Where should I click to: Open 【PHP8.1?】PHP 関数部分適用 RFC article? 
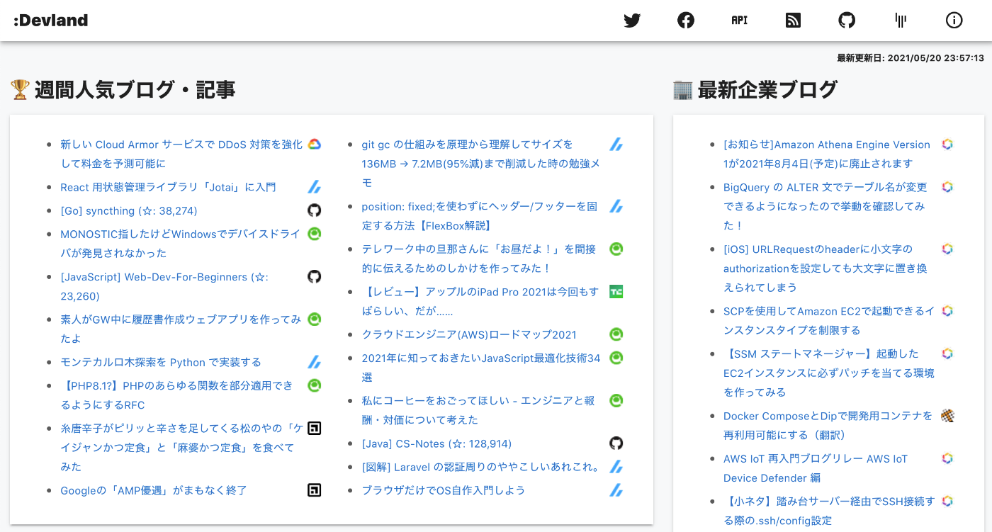coord(176,395)
